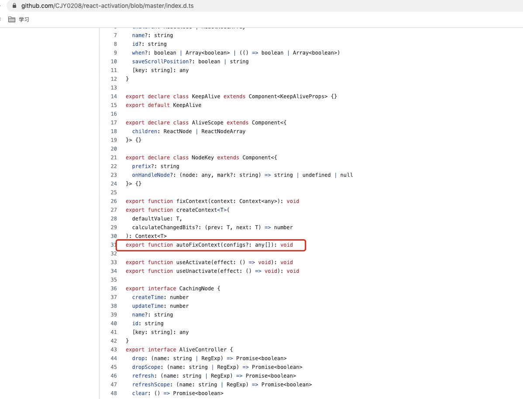Click 'createContext<T>(' function name

pos(203,210)
